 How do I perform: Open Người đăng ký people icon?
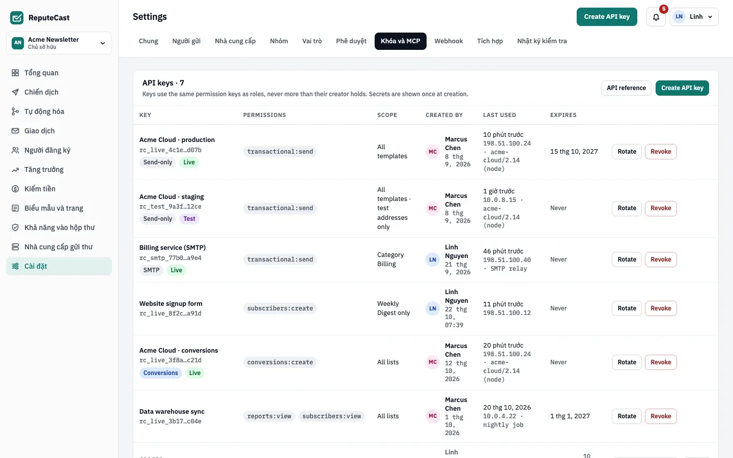coord(15,150)
